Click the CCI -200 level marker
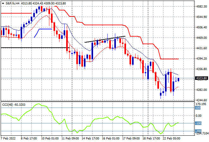This screenshot has height=142, width=209. click(198, 131)
